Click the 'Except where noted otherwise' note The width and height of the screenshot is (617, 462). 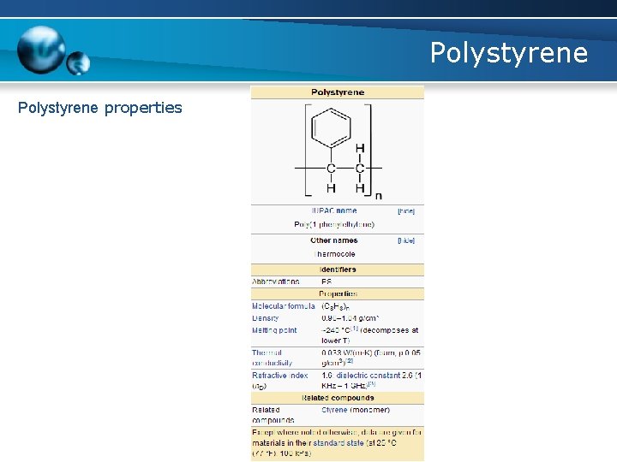tap(338, 443)
